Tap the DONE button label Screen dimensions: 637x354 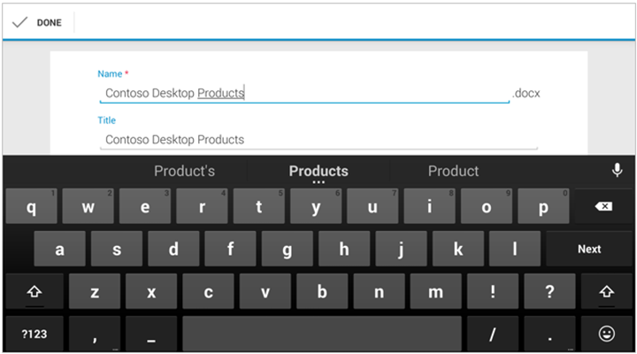pos(49,22)
